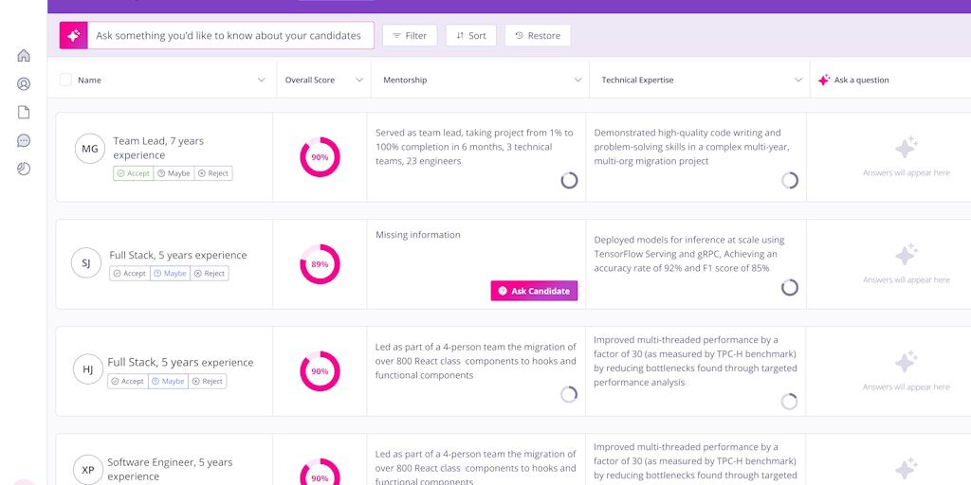This screenshot has height=485, width=971.
Task: Click sparkle icon in Ask a question header
Action: [x=824, y=81]
